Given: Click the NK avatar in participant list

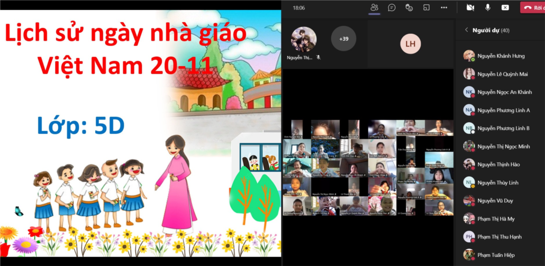Looking at the screenshot, I should pos(469,92).
